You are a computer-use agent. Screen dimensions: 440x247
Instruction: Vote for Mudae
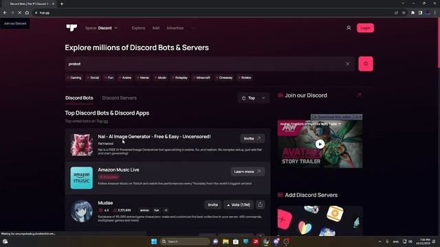[239, 204]
